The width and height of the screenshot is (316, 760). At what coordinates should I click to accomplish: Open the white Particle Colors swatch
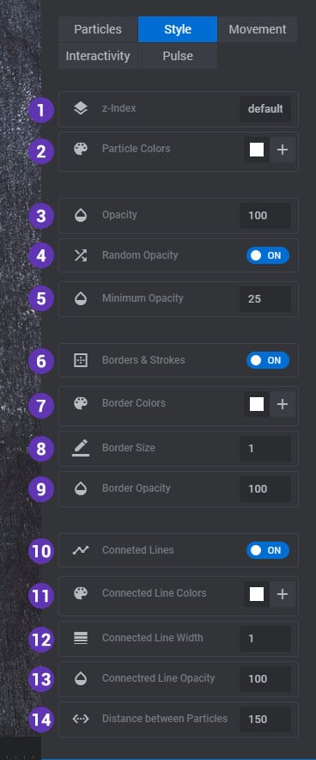pos(257,150)
